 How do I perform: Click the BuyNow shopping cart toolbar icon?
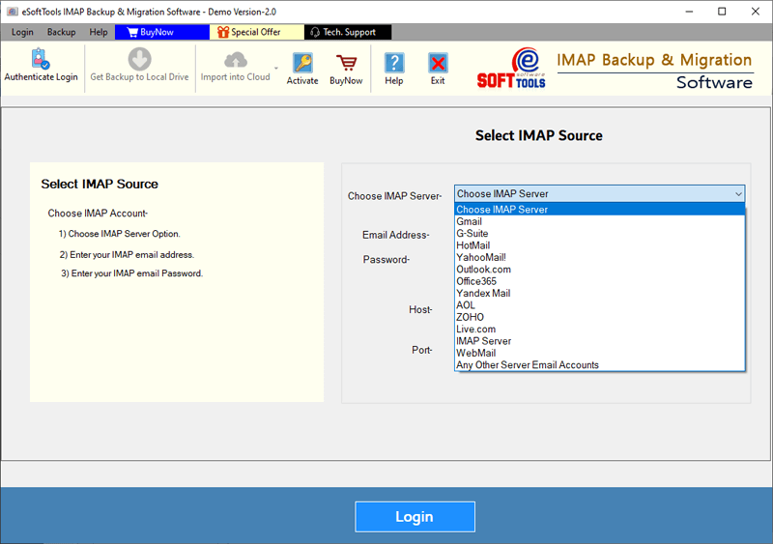(346, 68)
